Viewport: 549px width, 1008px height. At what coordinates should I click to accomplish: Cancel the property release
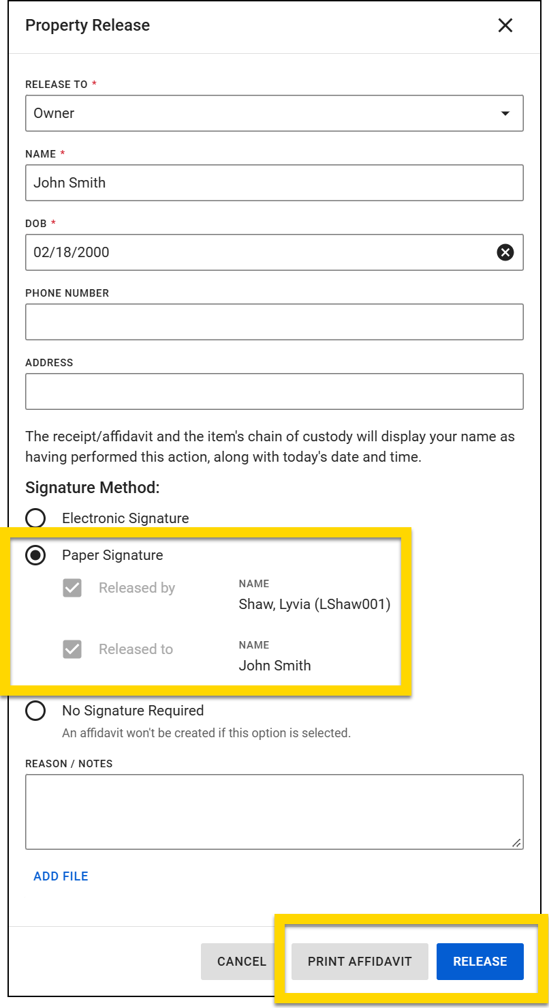coord(240,961)
